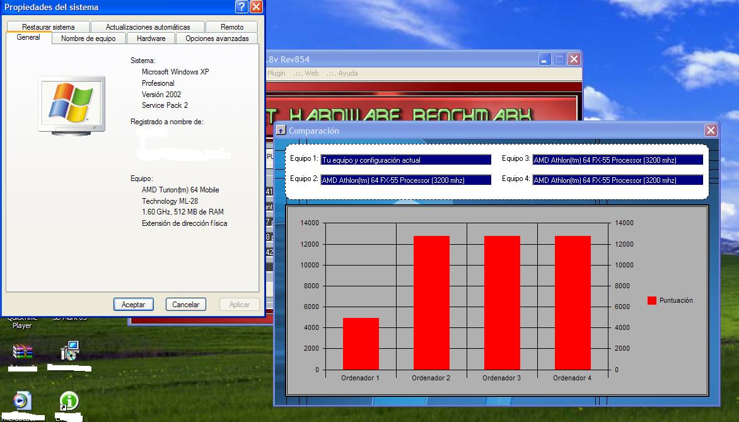Open the Restaurar sistema tab
Screen dimensions: 739x422
point(48,27)
